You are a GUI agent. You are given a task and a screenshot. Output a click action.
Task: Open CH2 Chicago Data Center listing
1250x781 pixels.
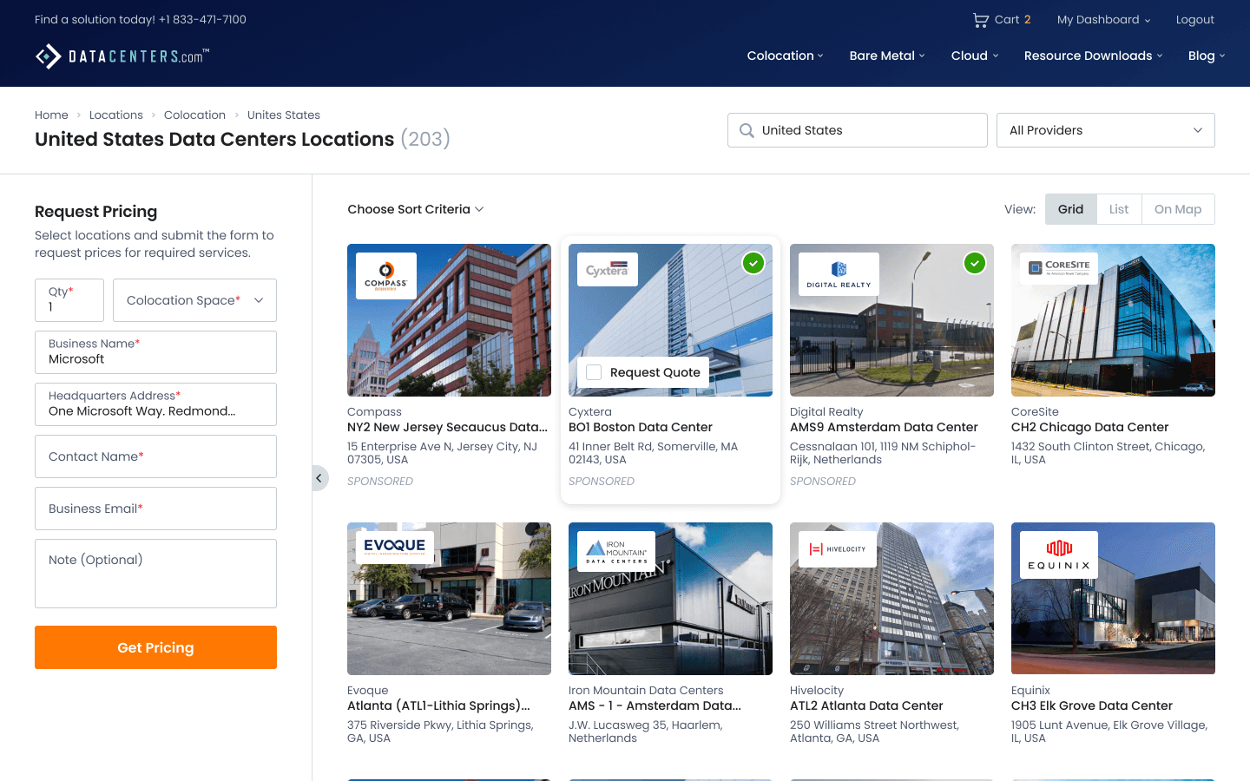(1089, 427)
